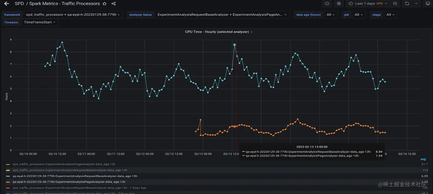Screen dimensions: 433x194
Task: Click the zoom out time range magnifier icon
Action: pyautogui.click(x=395, y=4)
